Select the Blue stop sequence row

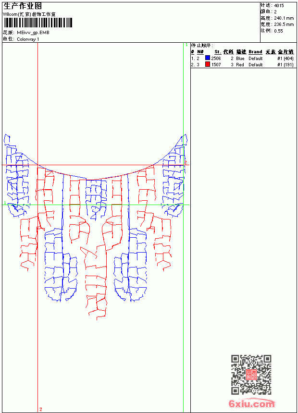[242, 58]
